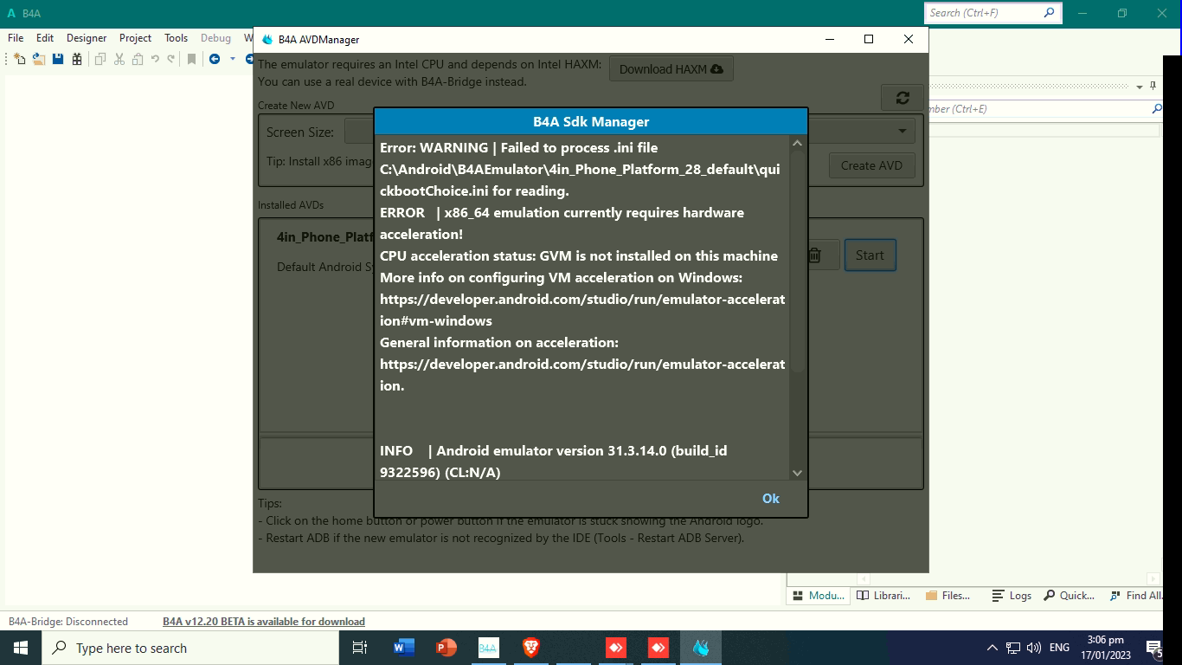Switch to the Logs tab
The height and width of the screenshot is (665, 1182).
(x=1012, y=595)
